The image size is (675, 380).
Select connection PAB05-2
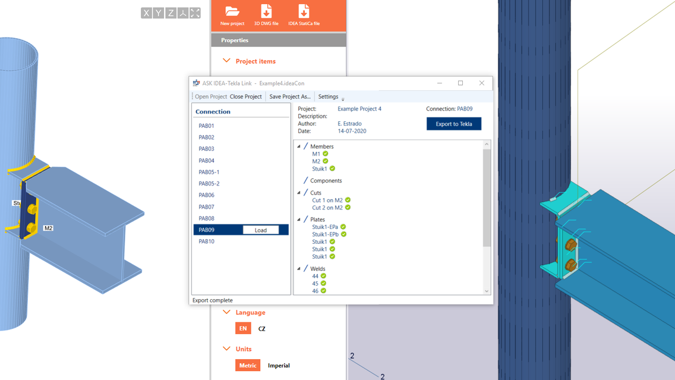(209, 184)
